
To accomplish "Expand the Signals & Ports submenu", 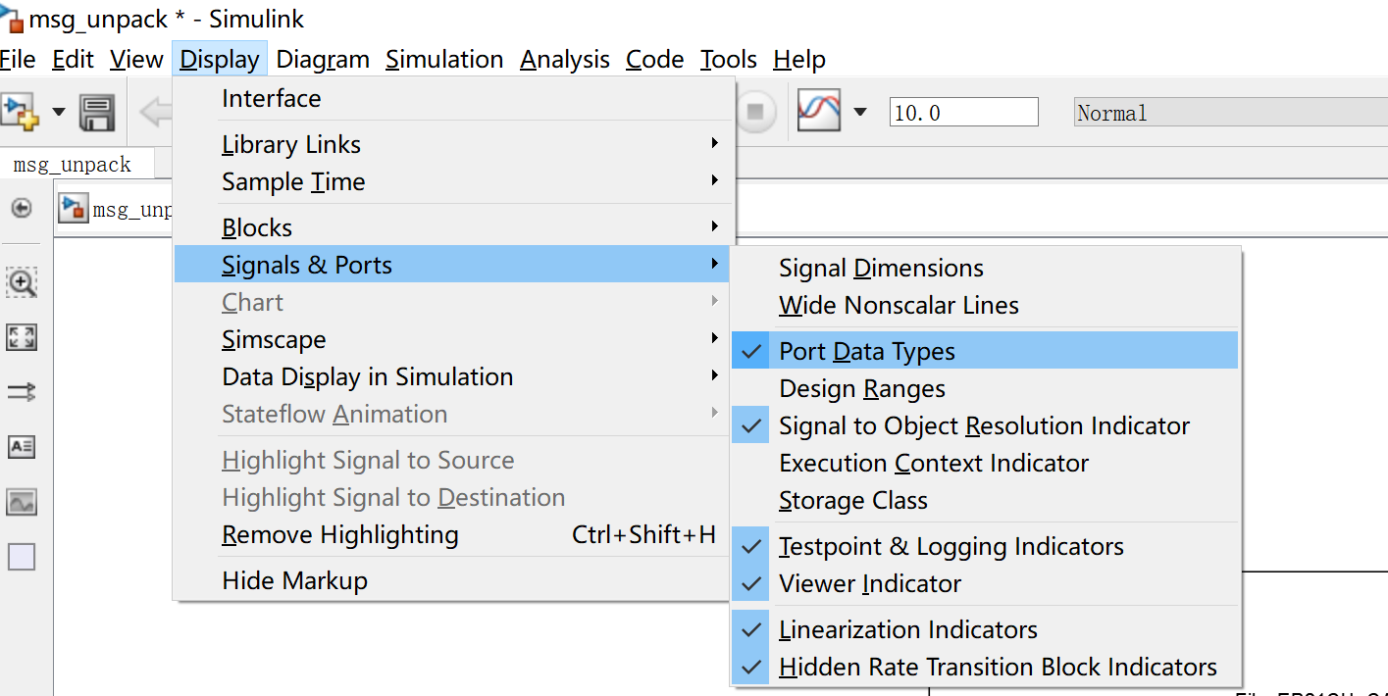I will click(x=451, y=265).
